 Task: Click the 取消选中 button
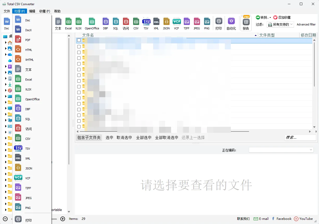click(x=124, y=137)
